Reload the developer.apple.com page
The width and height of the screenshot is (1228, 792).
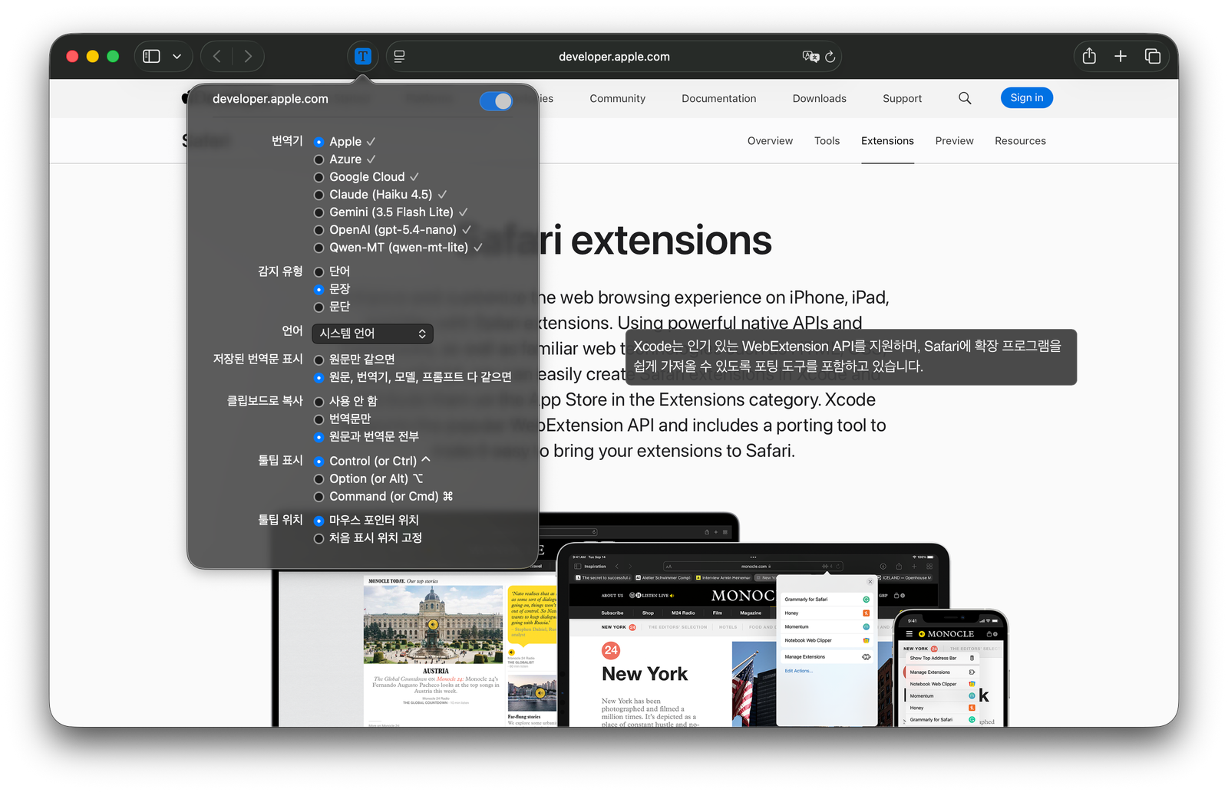pos(830,57)
